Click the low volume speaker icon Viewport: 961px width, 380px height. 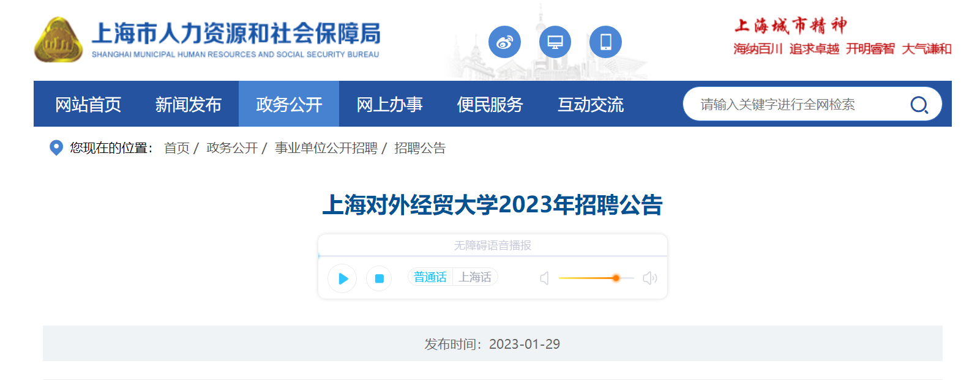tap(544, 278)
